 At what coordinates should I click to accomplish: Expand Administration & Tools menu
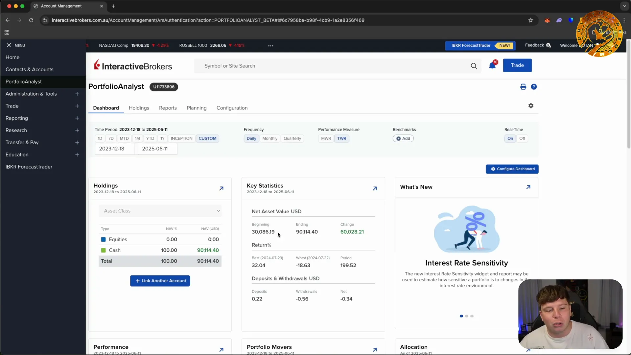coord(77,94)
